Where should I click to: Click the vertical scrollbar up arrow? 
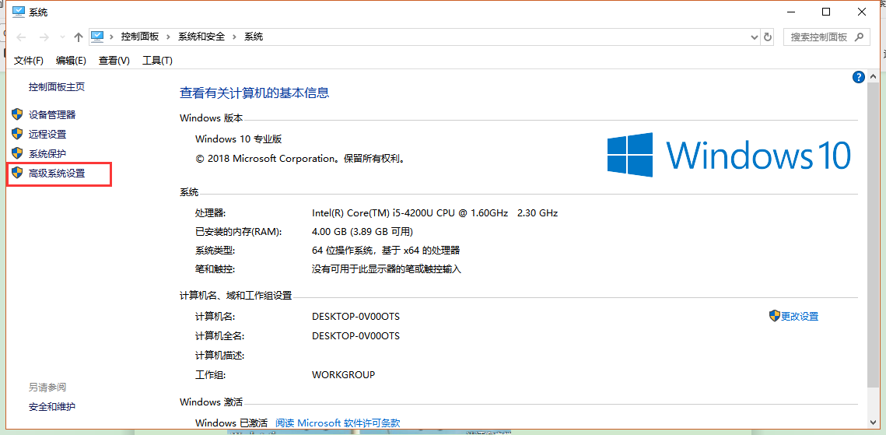coord(873,75)
